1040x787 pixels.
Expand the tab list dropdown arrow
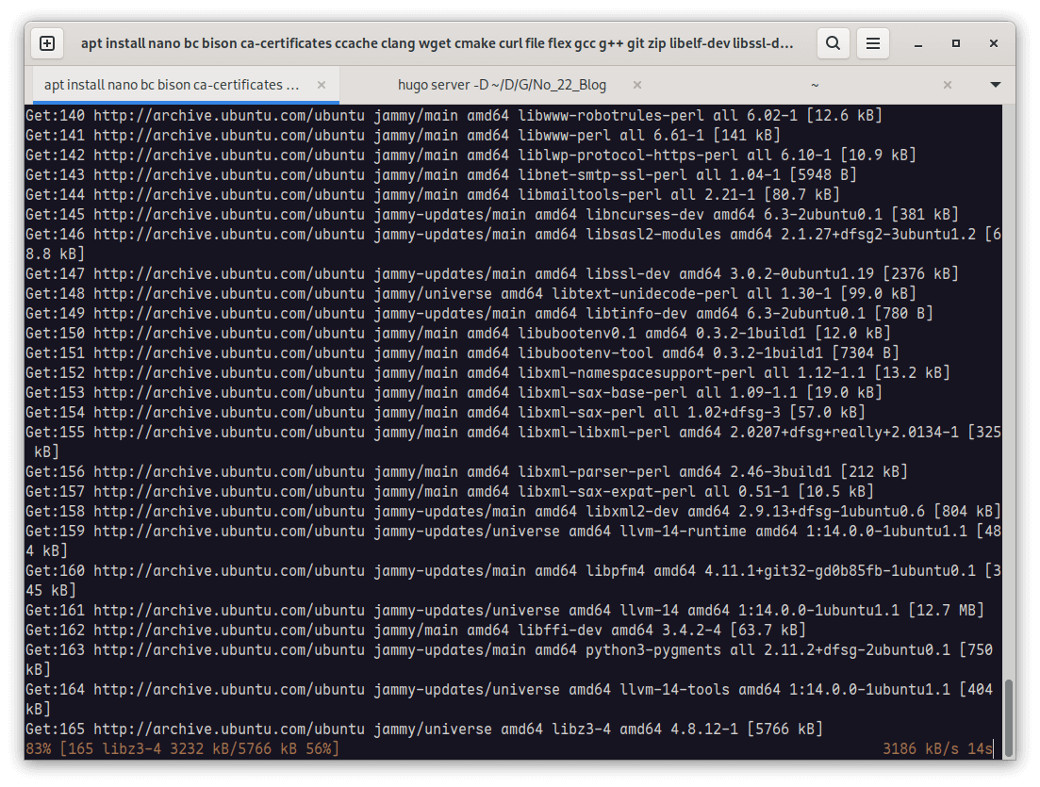(995, 85)
